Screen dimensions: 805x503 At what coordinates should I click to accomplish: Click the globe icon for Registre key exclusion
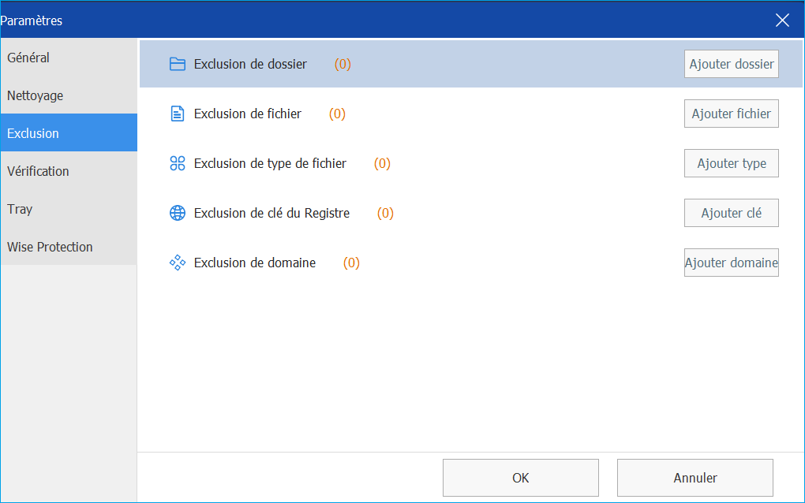point(177,213)
